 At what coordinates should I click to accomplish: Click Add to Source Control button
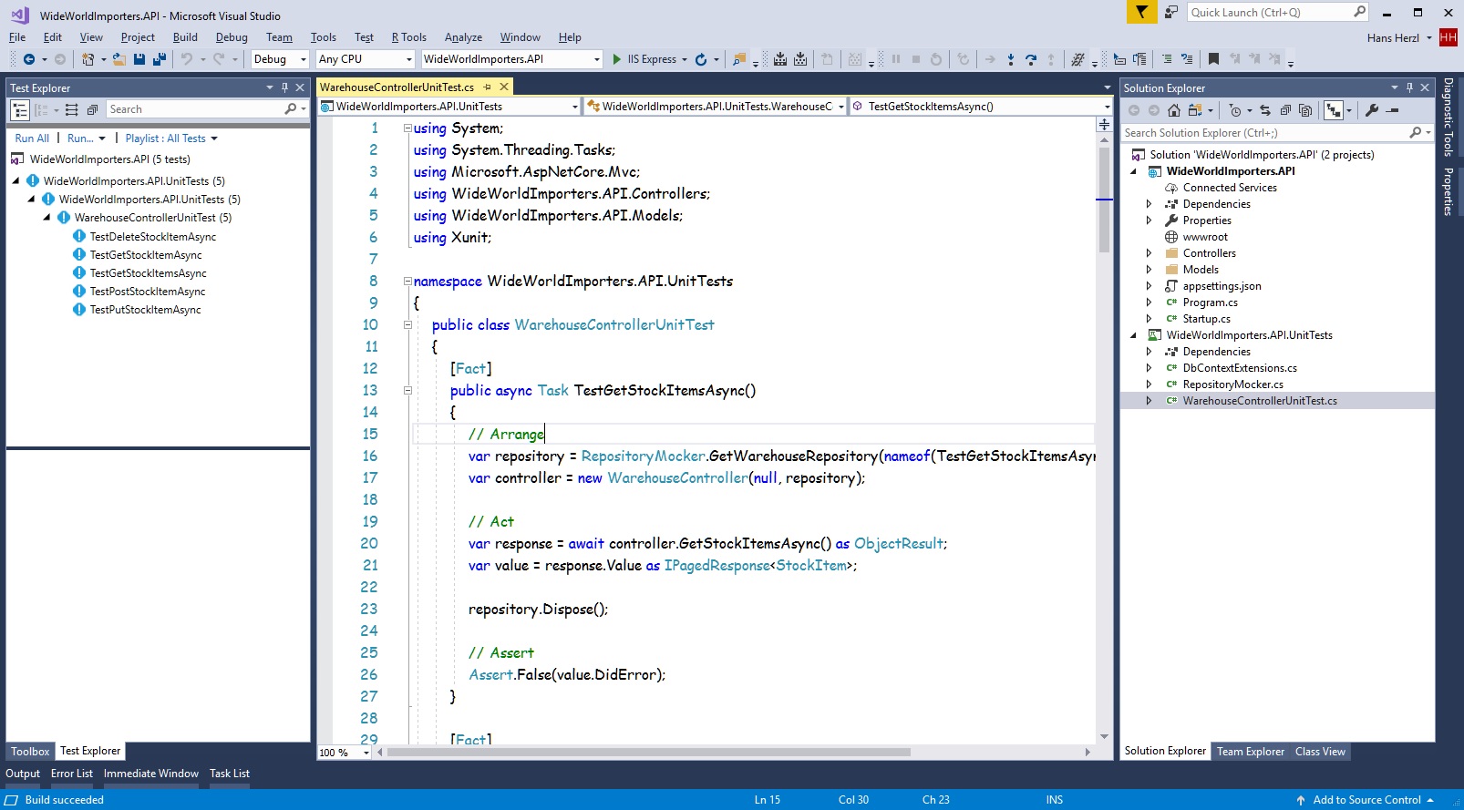tap(1366, 800)
